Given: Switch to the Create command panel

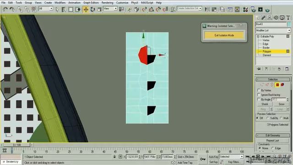Looking at the screenshot, I should click(x=258, y=17).
